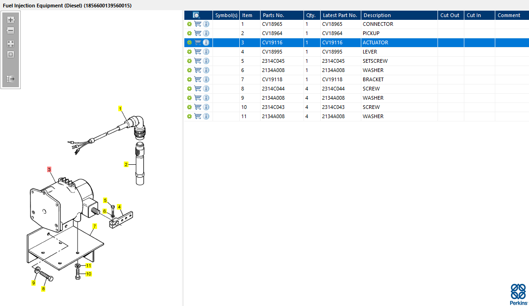Viewport: 529px width, 306px height.
Task: Show info for item 11 WASHER
Action: tap(206, 116)
